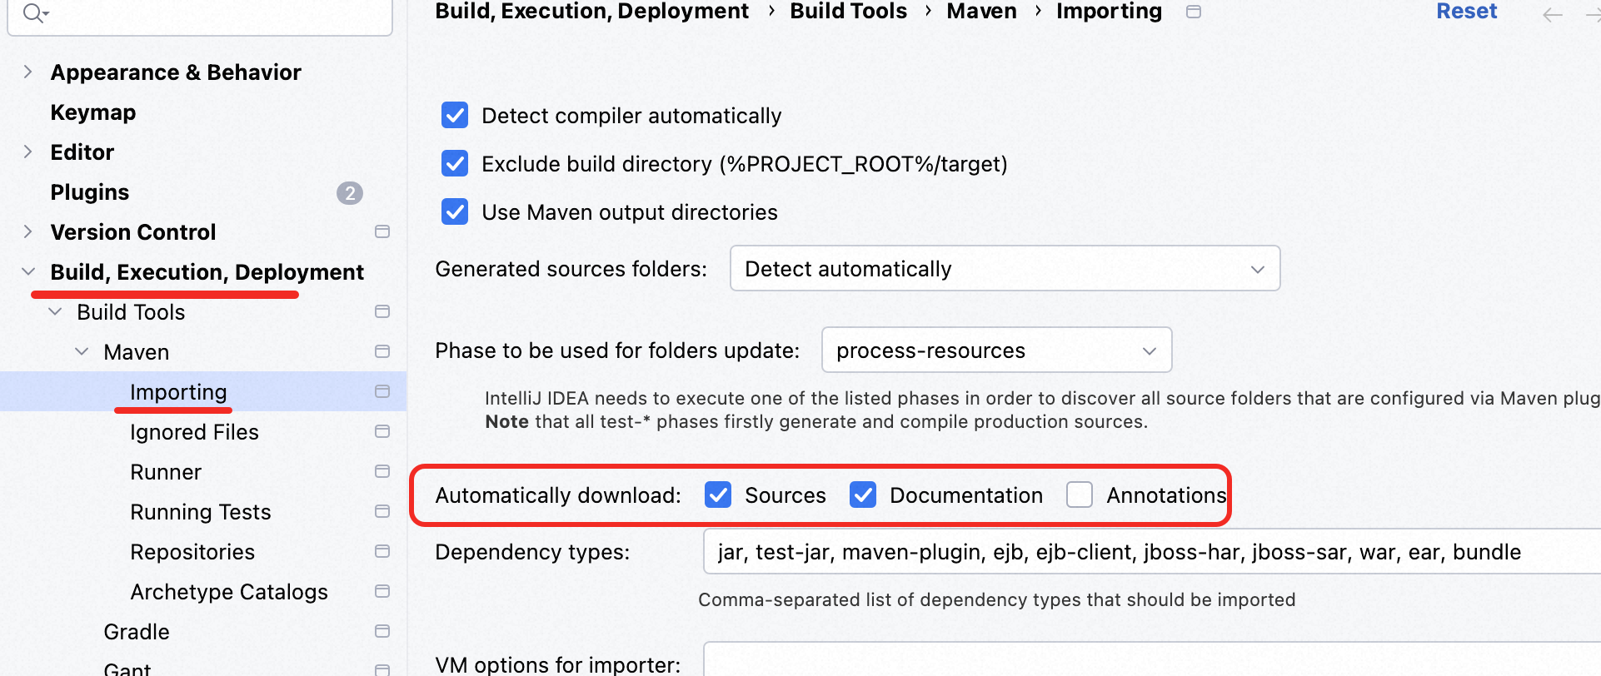Click project-level icon next to Version Control
The image size is (1601, 676).
tap(382, 231)
